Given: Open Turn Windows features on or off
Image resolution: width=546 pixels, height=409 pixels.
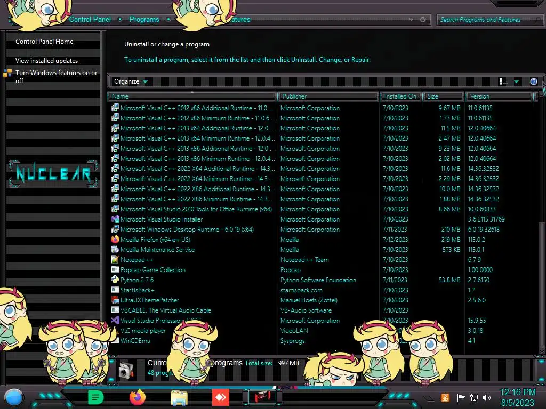Looking at the screenshot, I should point(56,77).
